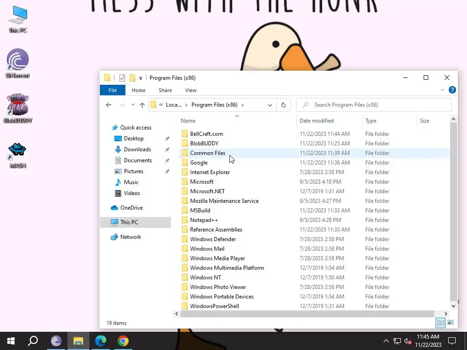Click the vertical scrollbar down arrow
467x350 pixels.
coord(453,306)
